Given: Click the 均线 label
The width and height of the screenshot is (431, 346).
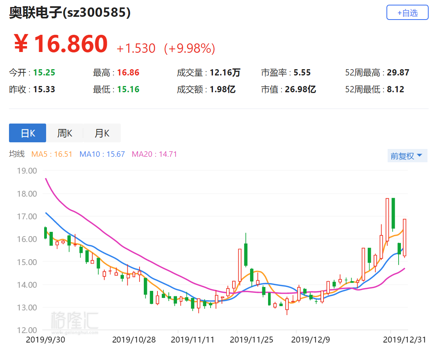Looking at the screenshot, I should (17, 154).
